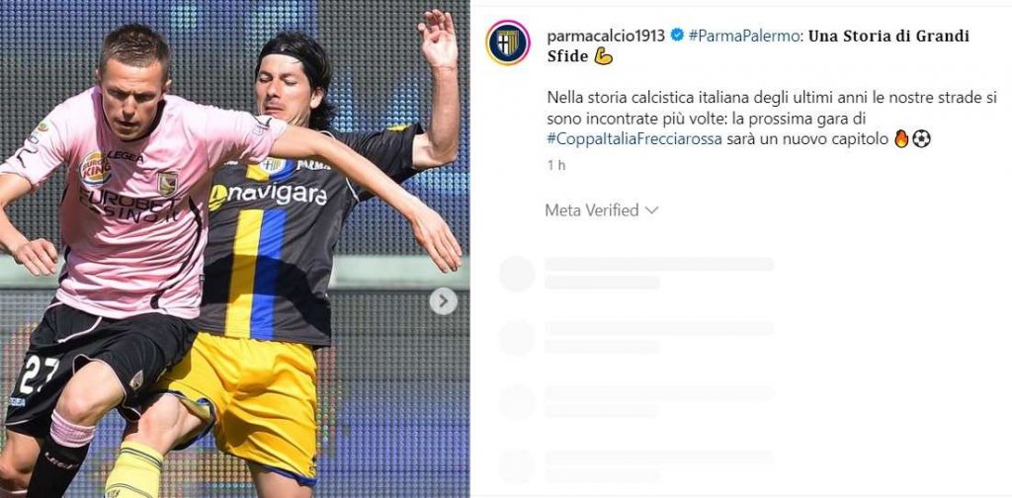Click the flexed bicep emoji
The width and height of the screenshot is (1012, 498).
click(604, 56)
